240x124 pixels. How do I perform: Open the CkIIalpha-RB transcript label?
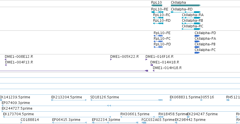pyautogui.click(x=193, y=21)
